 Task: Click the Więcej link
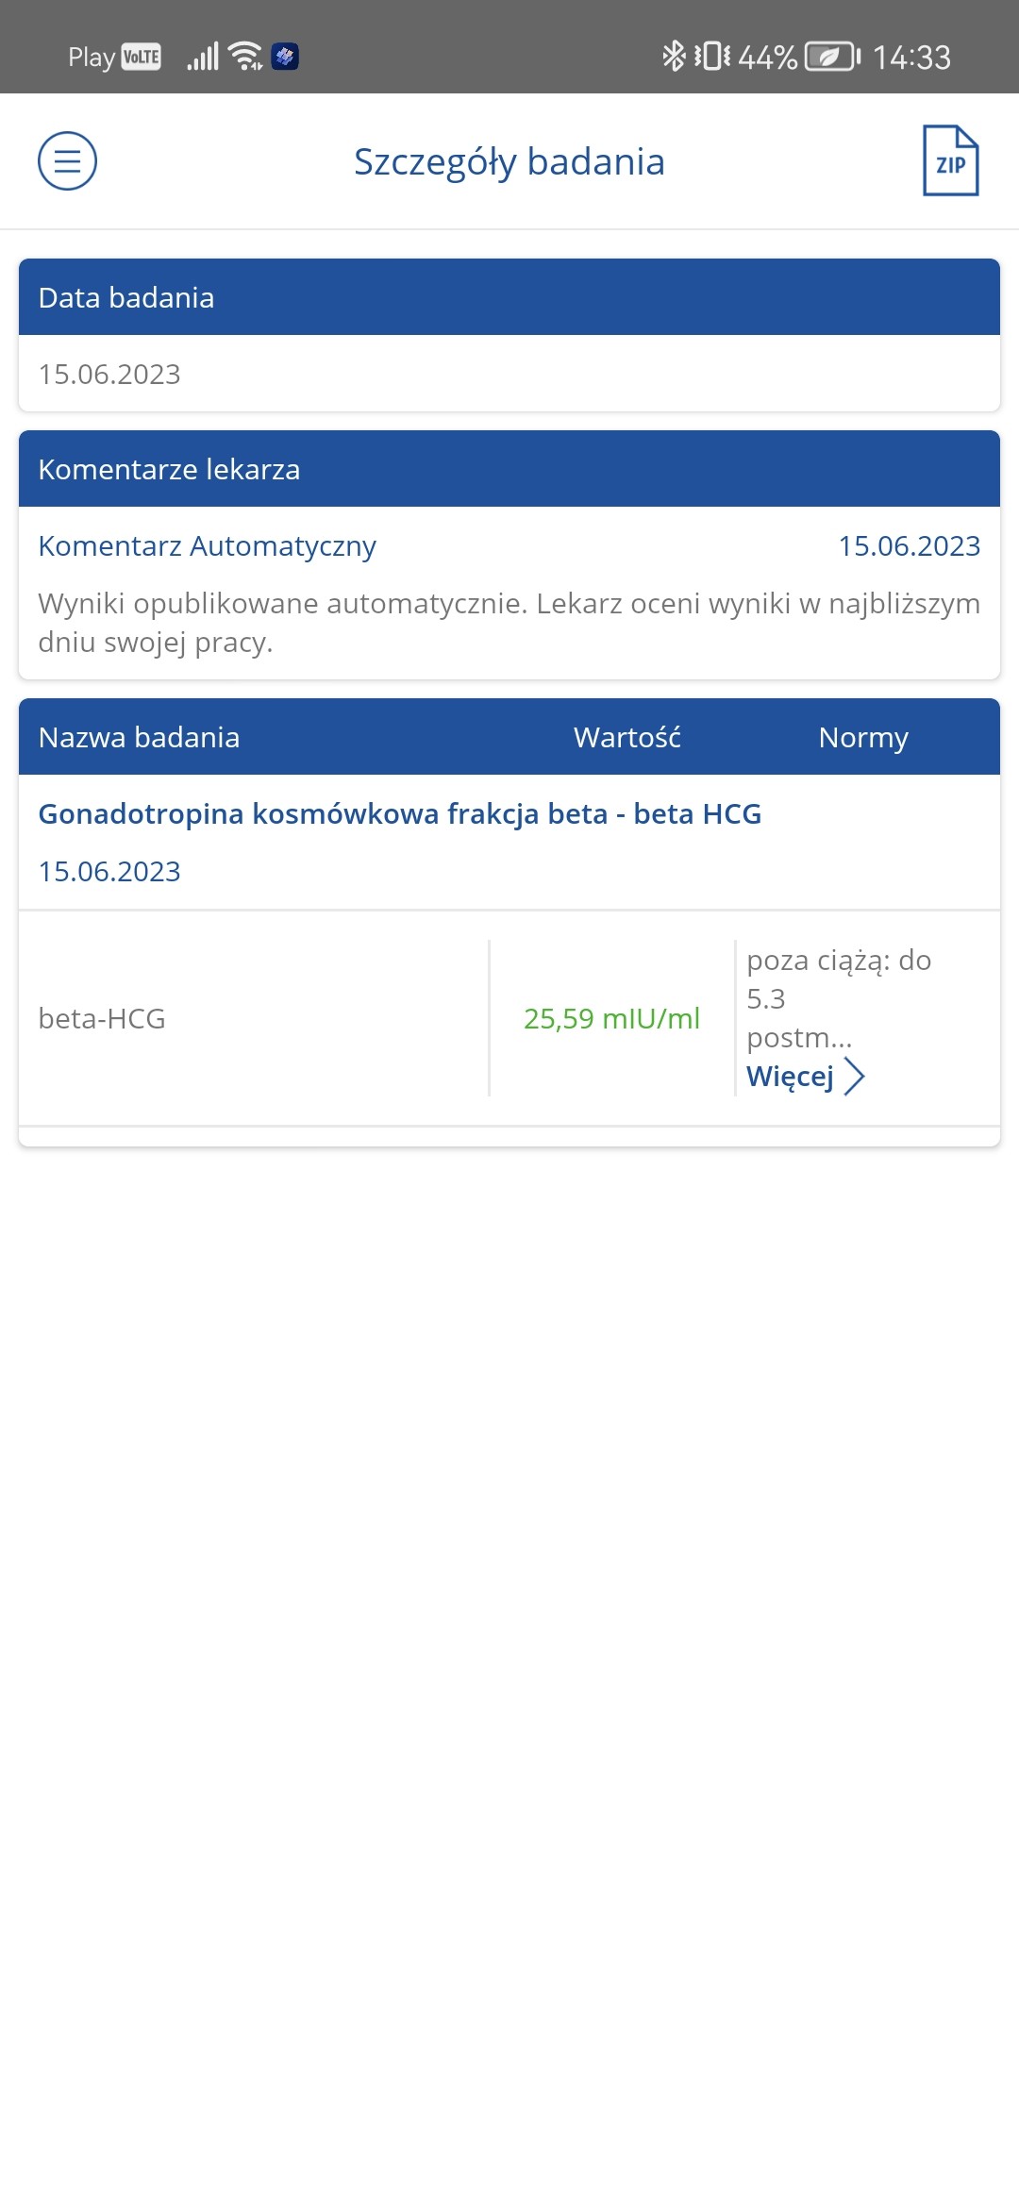(x=790, y=1077)
